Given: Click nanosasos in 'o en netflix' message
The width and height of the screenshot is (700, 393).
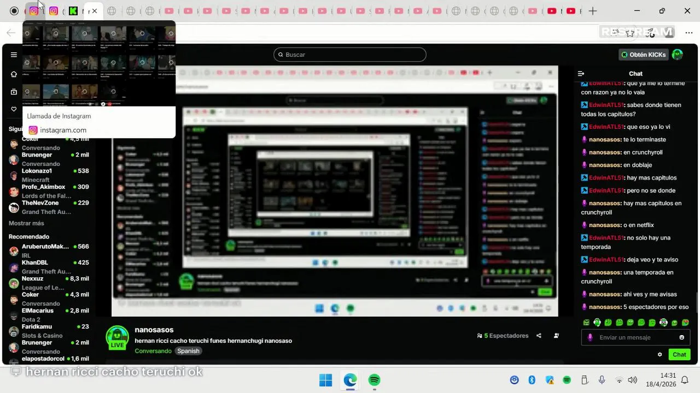Looking at the screenshot, I should (605, 225).
